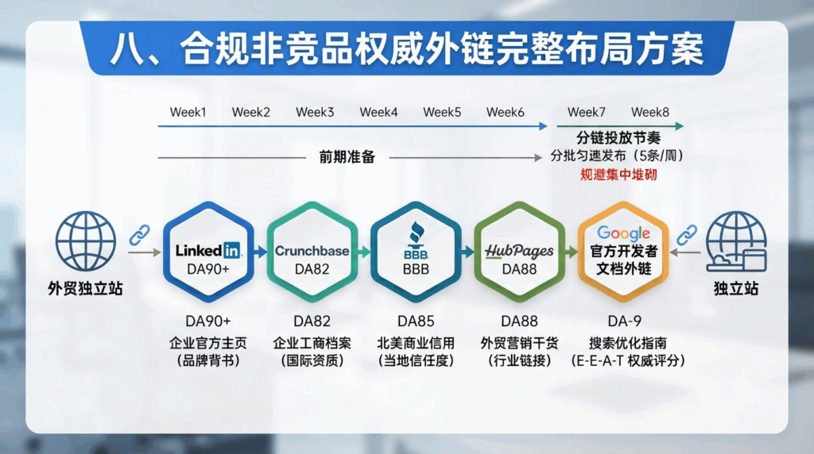Click the 企业工商档案 description
814x454 pixels.
point(312,343)
